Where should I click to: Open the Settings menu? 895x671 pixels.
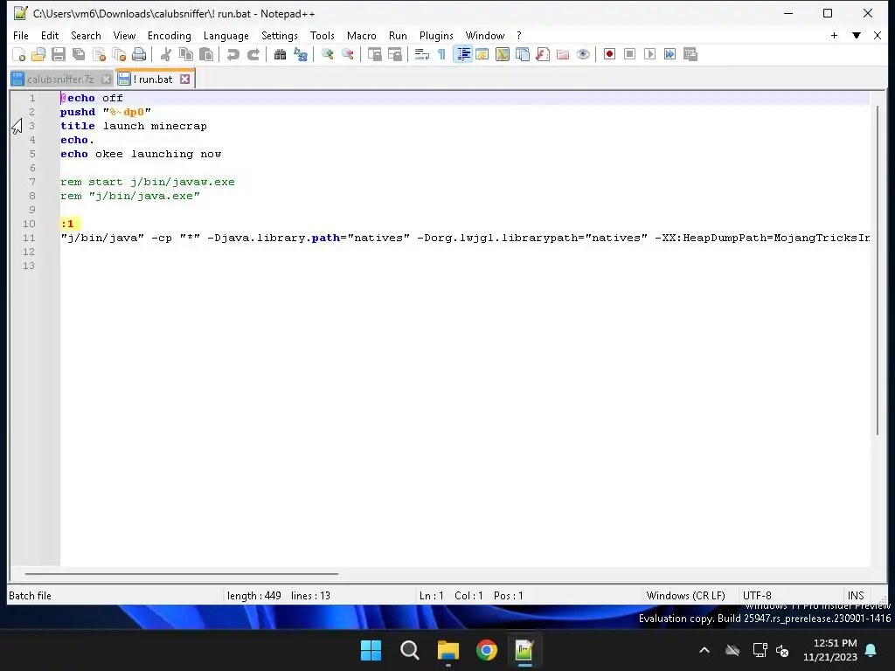click(279, 35)
